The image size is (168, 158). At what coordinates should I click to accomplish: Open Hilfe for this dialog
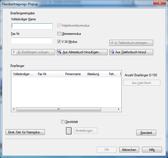pyautogui.click(x=152, y=150)
